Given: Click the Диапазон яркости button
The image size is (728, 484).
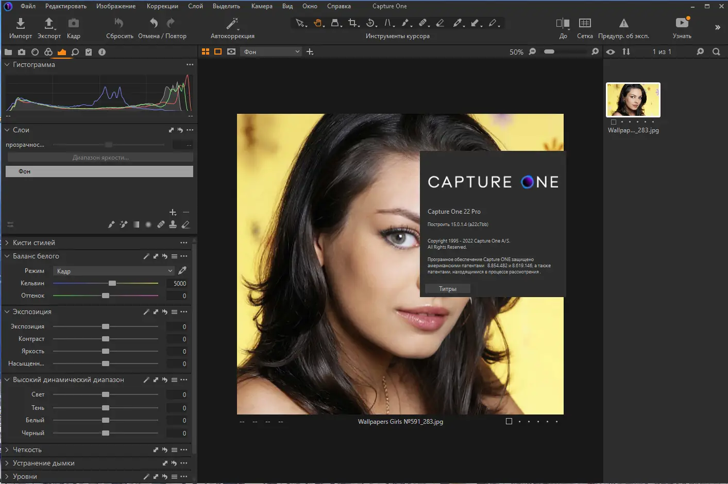Looking at the screenshot, I should coord(100,158).
